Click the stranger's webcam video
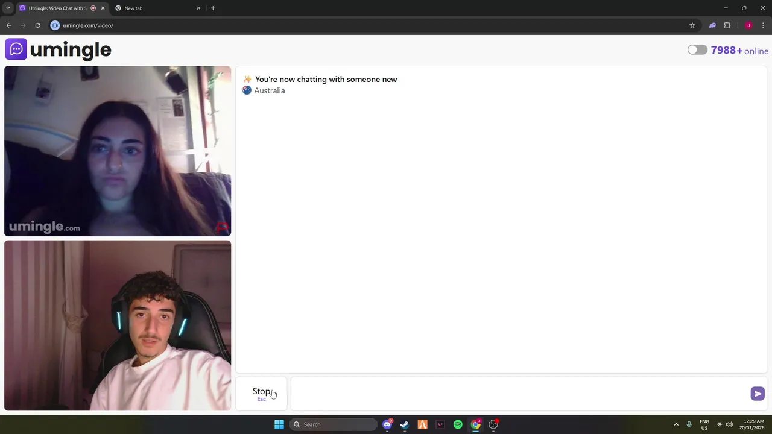 tap(118, 151)
